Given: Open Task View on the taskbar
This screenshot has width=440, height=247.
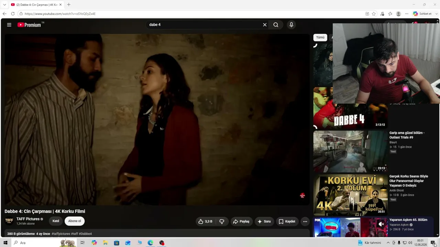Looking at the screenshot, I should (x=82, y=243).
